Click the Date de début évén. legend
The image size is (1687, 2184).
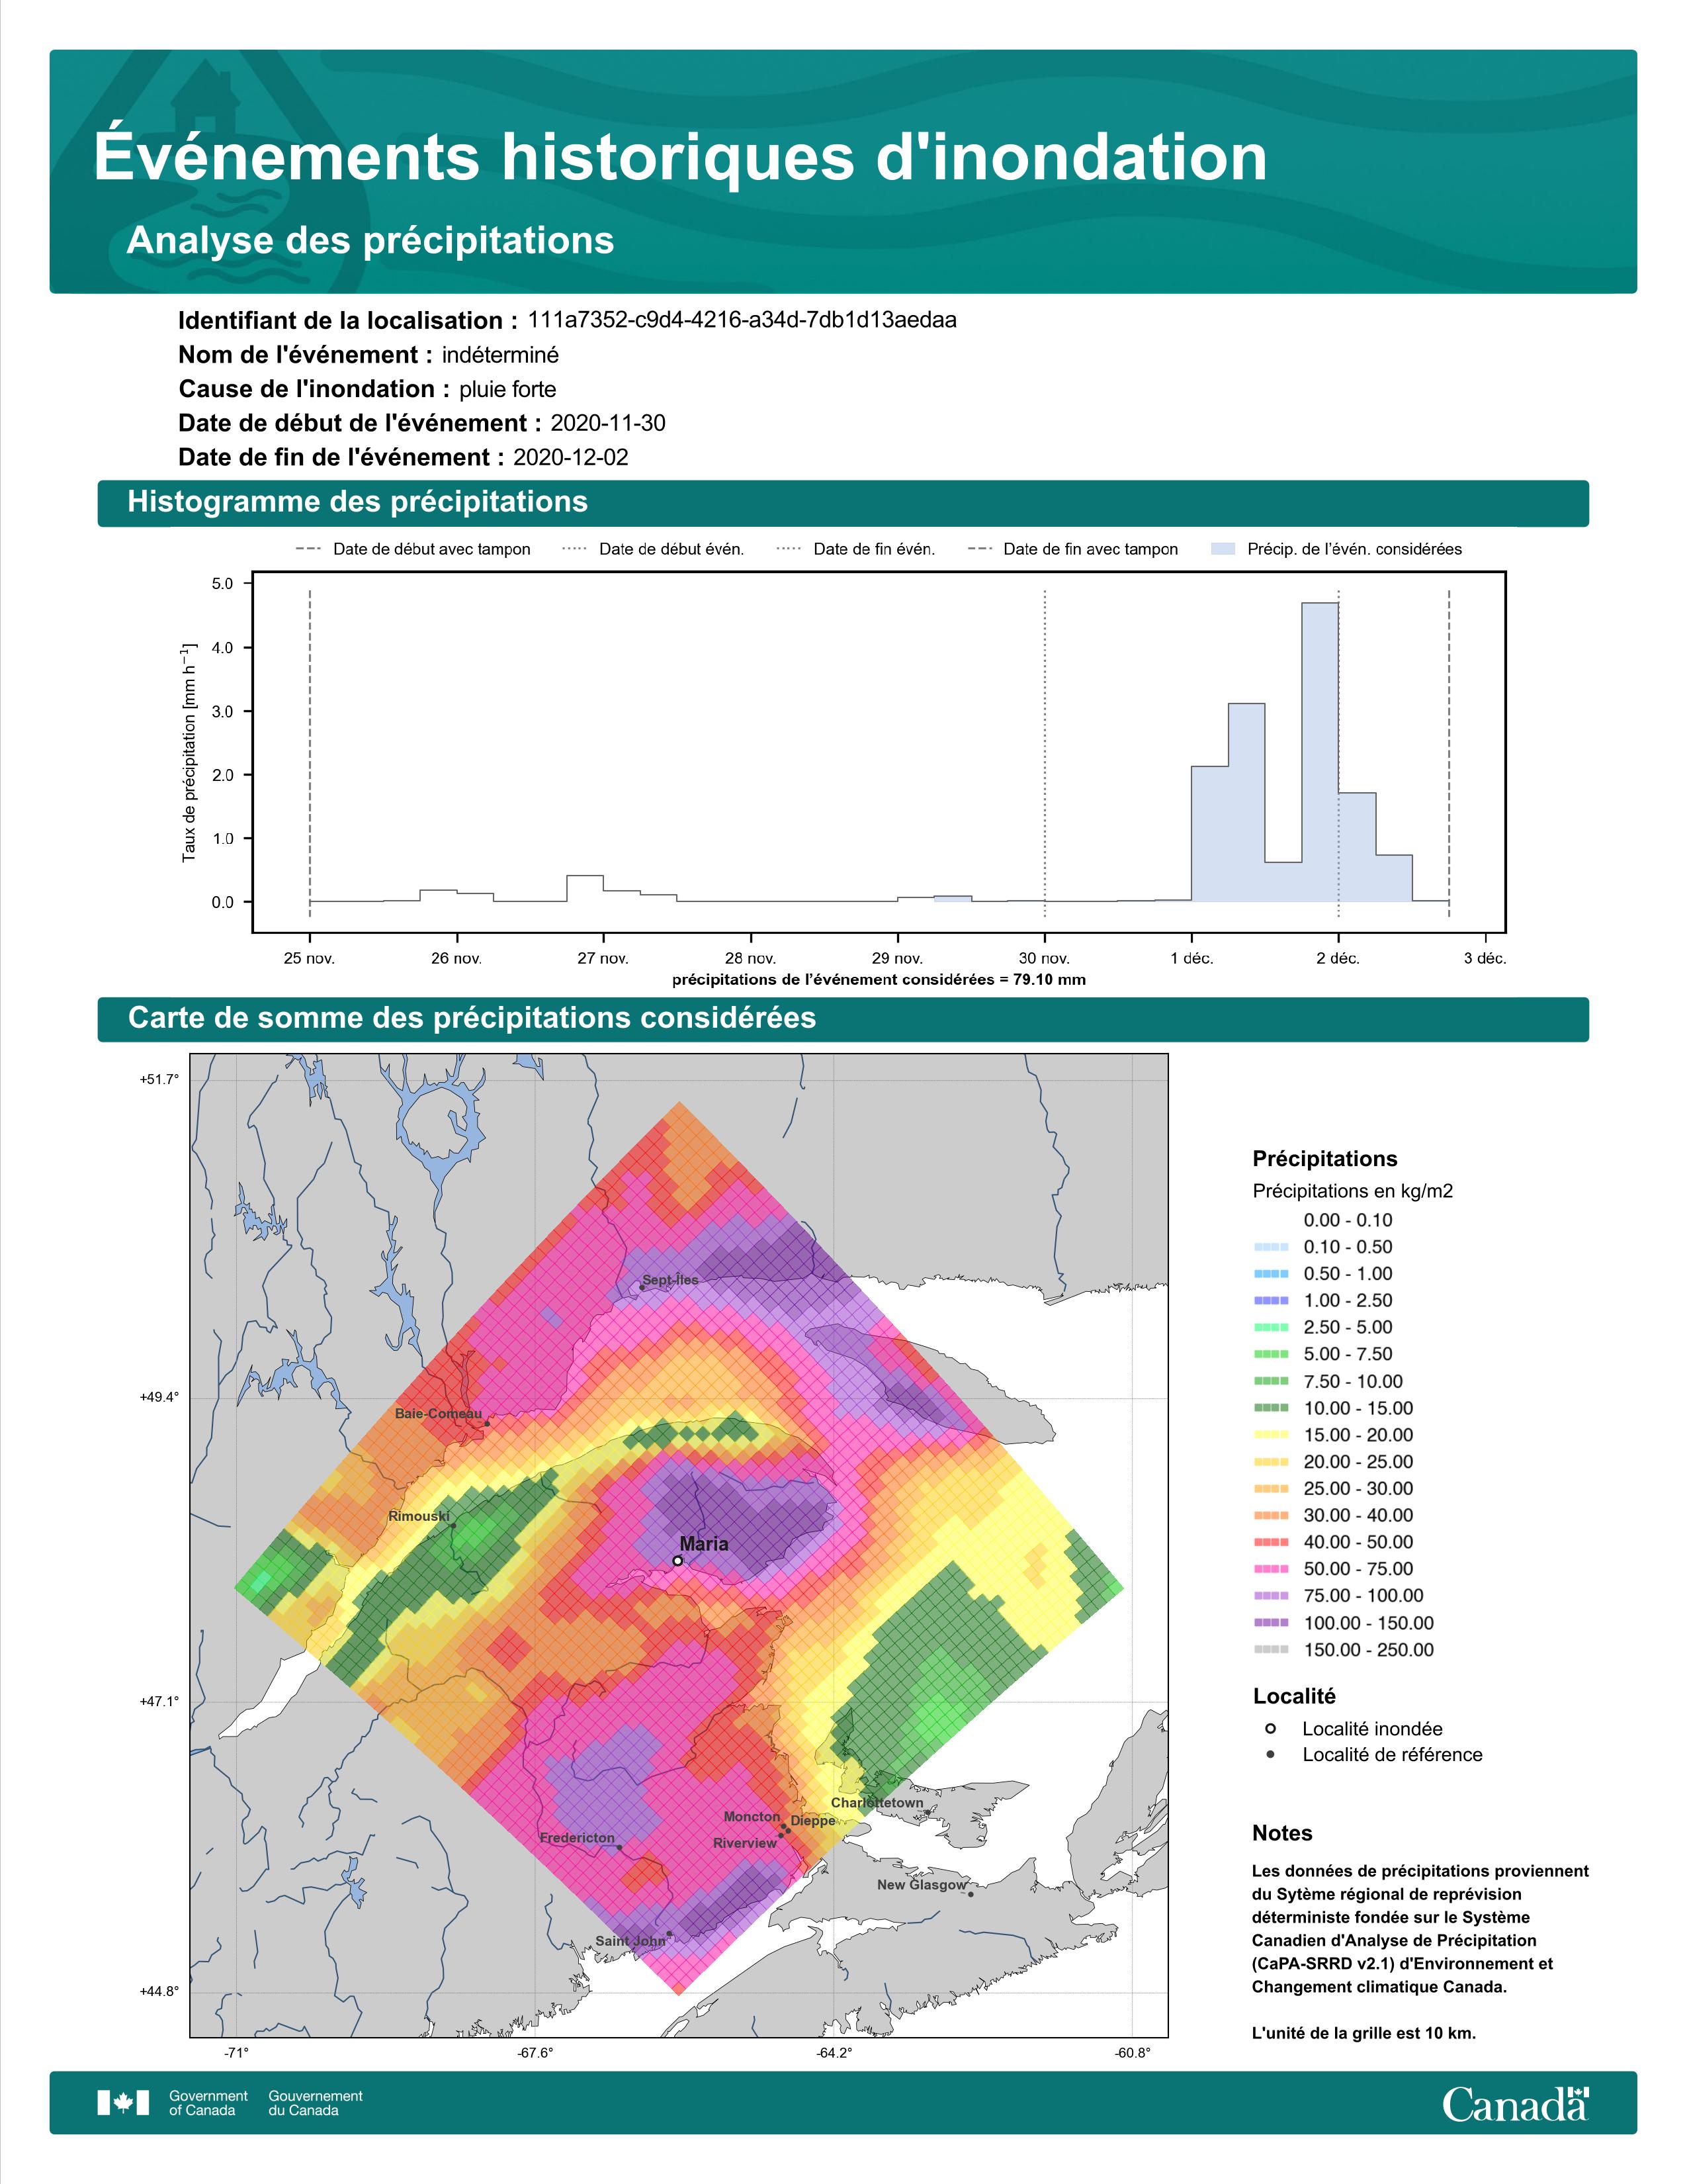[x=652, y=549]
